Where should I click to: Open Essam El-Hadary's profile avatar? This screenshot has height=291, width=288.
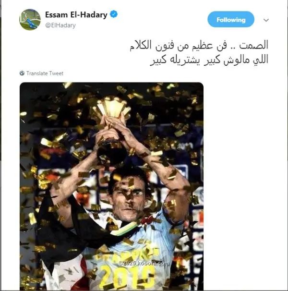(x=30, y=20)
